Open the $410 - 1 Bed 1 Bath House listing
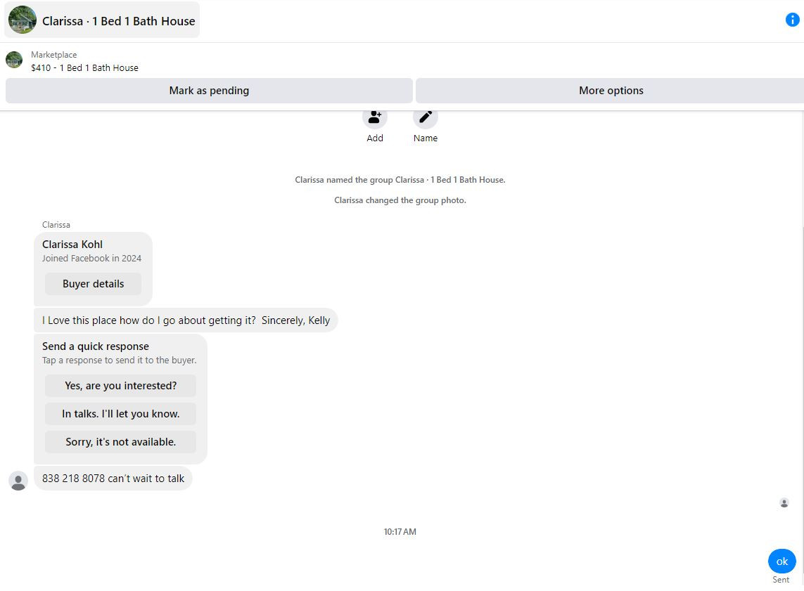Screen dimensions: 804x591 pos(84,68)
